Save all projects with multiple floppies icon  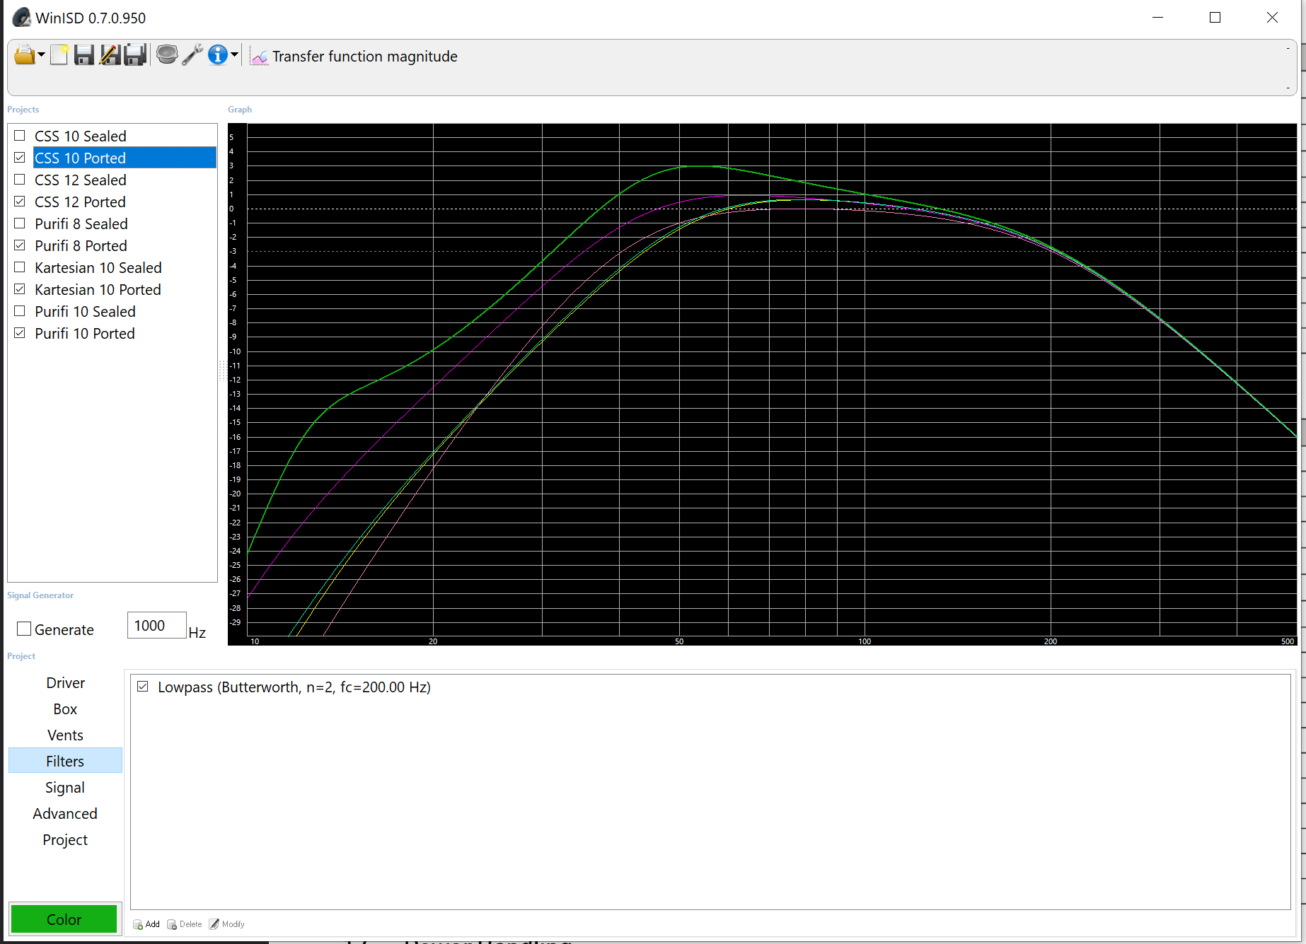coord(135,55)
